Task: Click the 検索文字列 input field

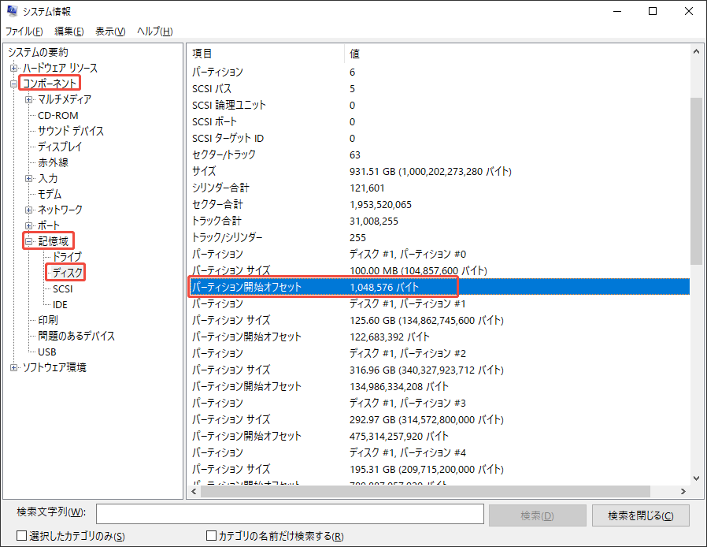Action: pos(290,515)
